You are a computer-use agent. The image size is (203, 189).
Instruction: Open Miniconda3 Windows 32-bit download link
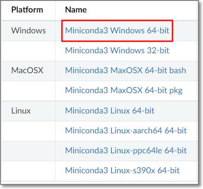(117, 50)
